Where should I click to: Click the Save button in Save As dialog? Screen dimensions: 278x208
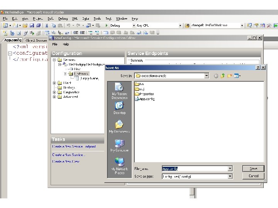coord(253,169)
